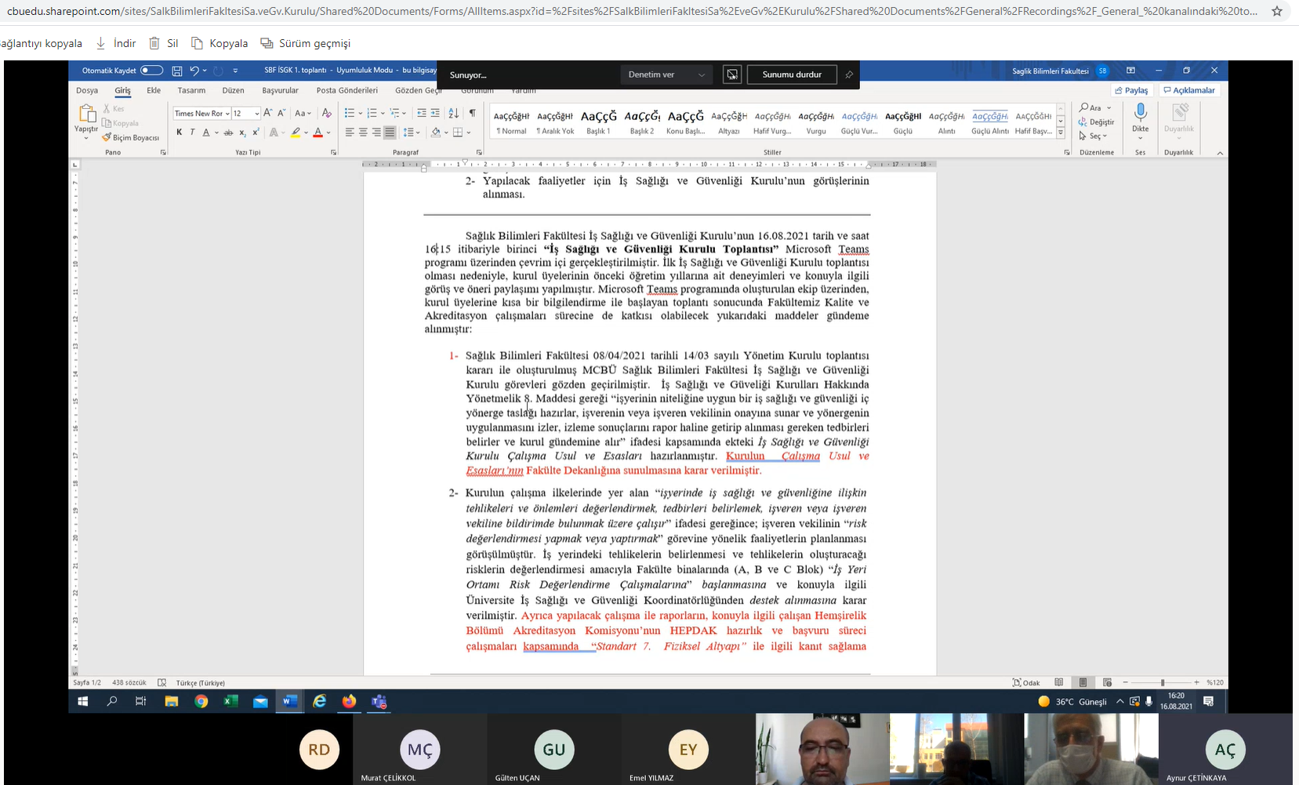1299x785 pixels.
Task: Expand the Denetim ver dropdown
Action: (x=667, y=75)
